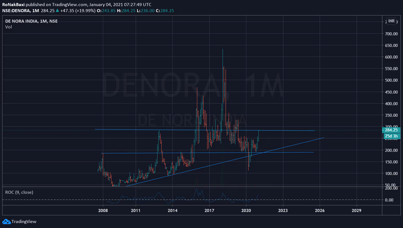Click the TradingView brand text at bottom

click(24, 221)
